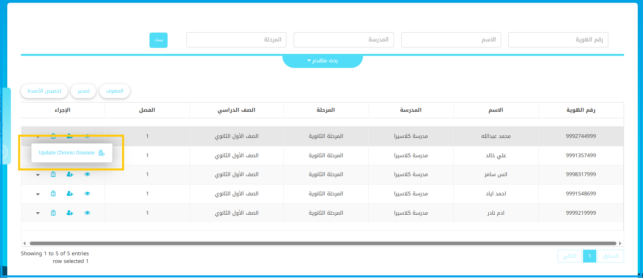Click eye view icon for انس سامر
Image resolution: width=643 pixels, height=279 pixels.
tap(87, 174)
